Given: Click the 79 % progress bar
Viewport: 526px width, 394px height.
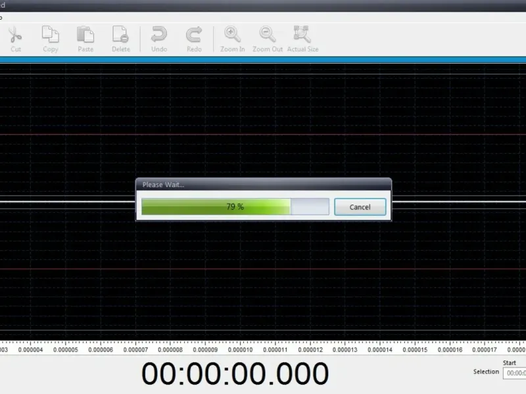Looking at the screenshot, I should point(235,206).
